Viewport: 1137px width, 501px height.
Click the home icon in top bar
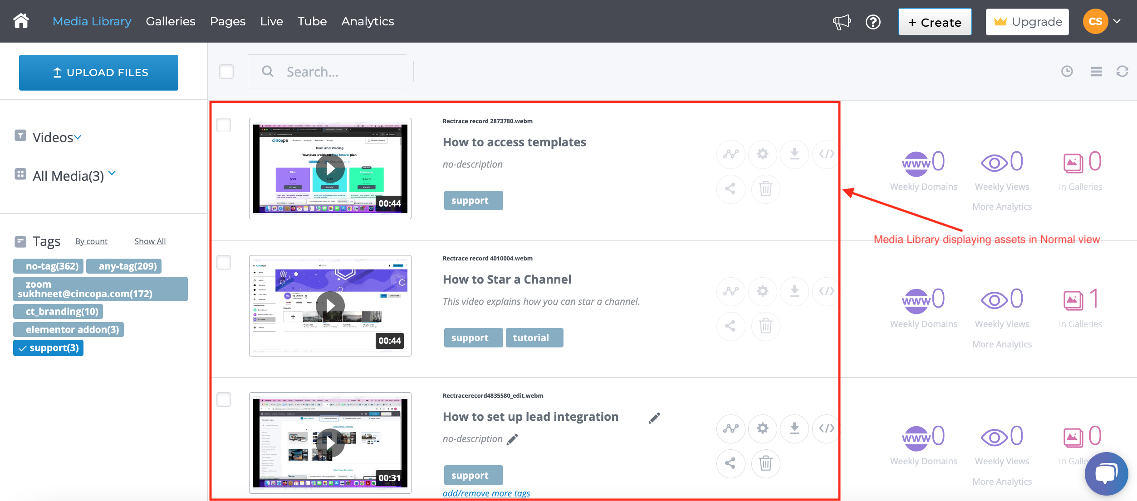pos(21,21)
